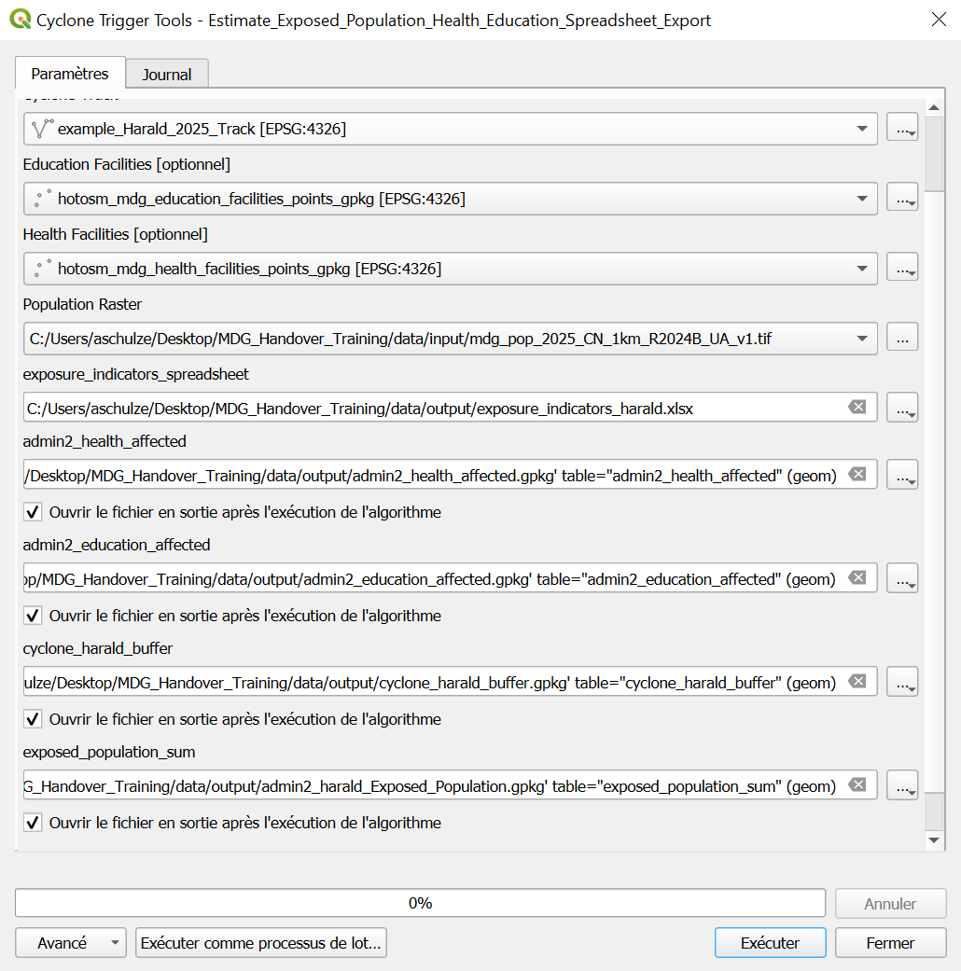Expand the Avancé options menu

[70, 942]
